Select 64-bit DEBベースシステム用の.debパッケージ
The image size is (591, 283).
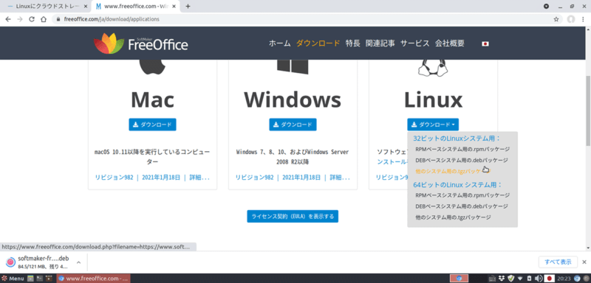(462, 206)
